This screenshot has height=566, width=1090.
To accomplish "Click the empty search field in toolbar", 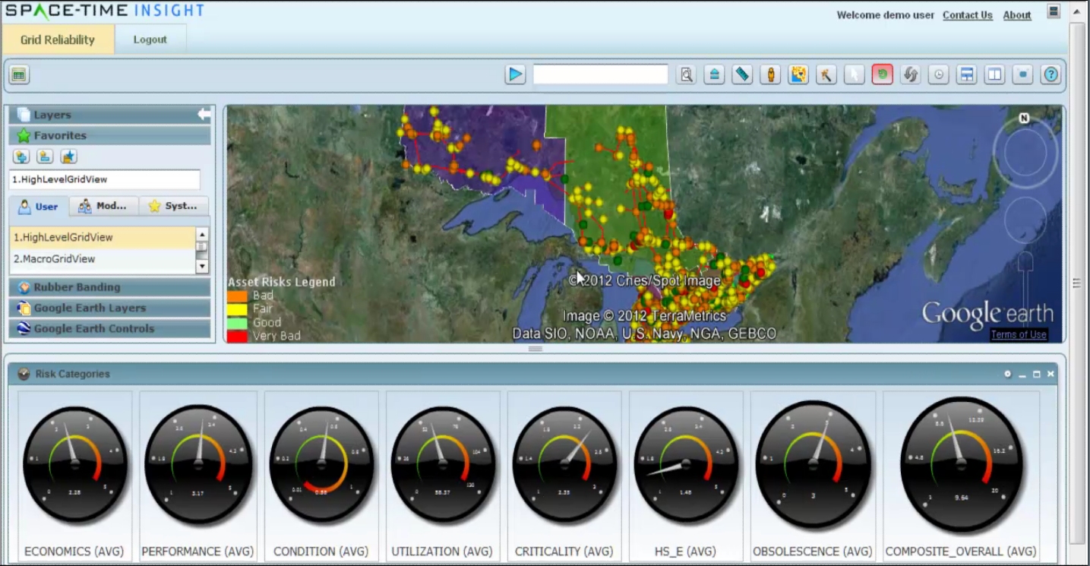I will [600, 74].
